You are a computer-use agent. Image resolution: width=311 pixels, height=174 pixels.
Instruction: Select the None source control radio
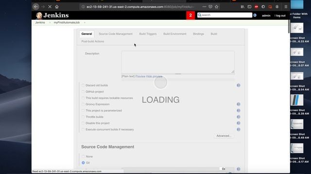(83, 157)
